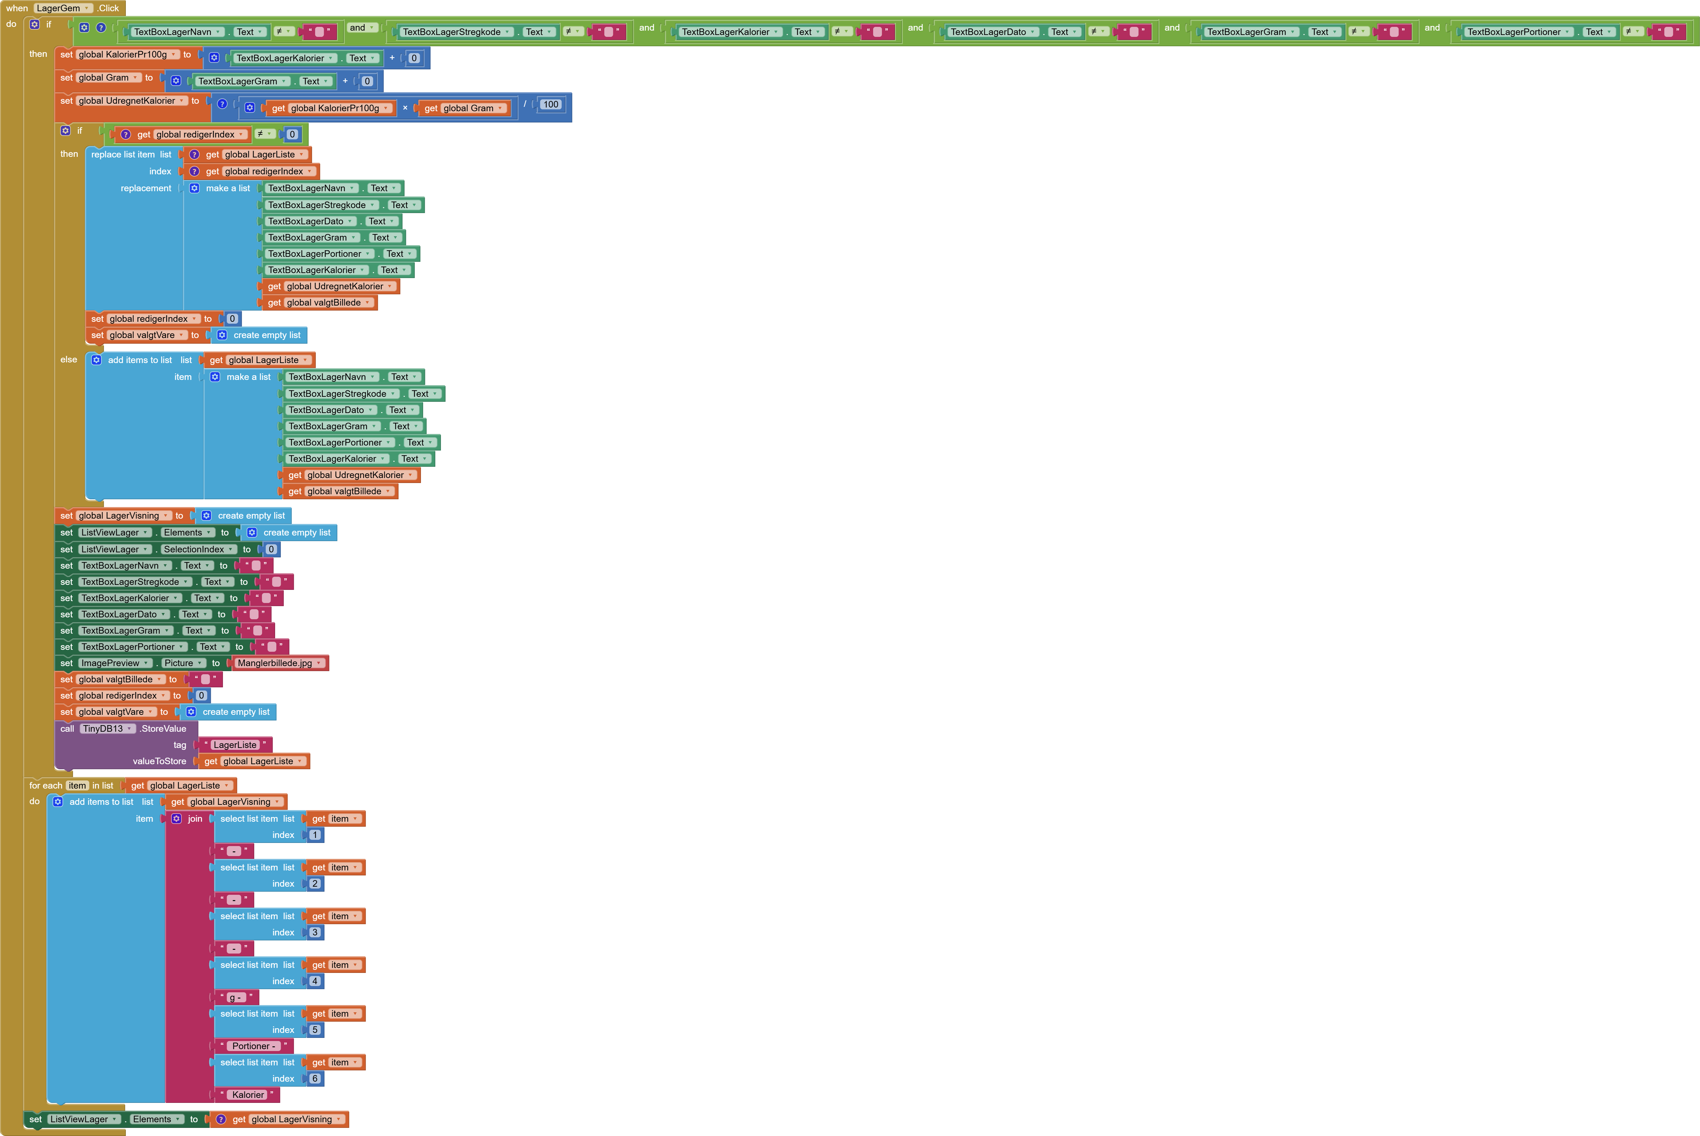Click comment icon on redigerIndex ≠ 0 condition
This screenshot has height=1136, width=1700.
tap(126, 135)
